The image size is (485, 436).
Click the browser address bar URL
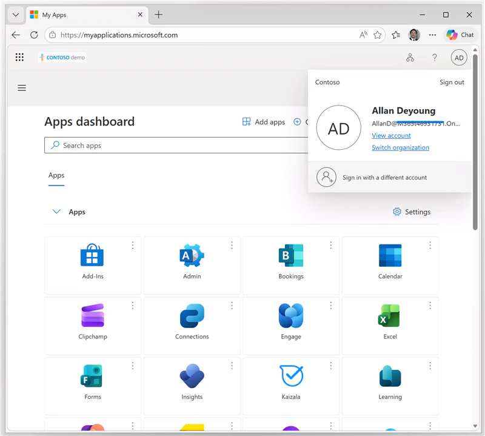pyautogui.click(x=119, y=35)
